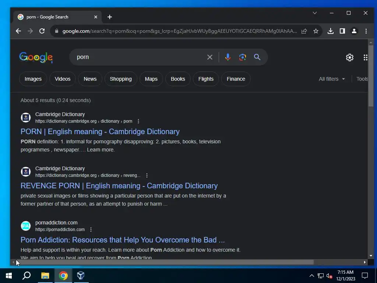Open the Chrome profile menu
377x283 pixels.
click(x=354, y=31)
